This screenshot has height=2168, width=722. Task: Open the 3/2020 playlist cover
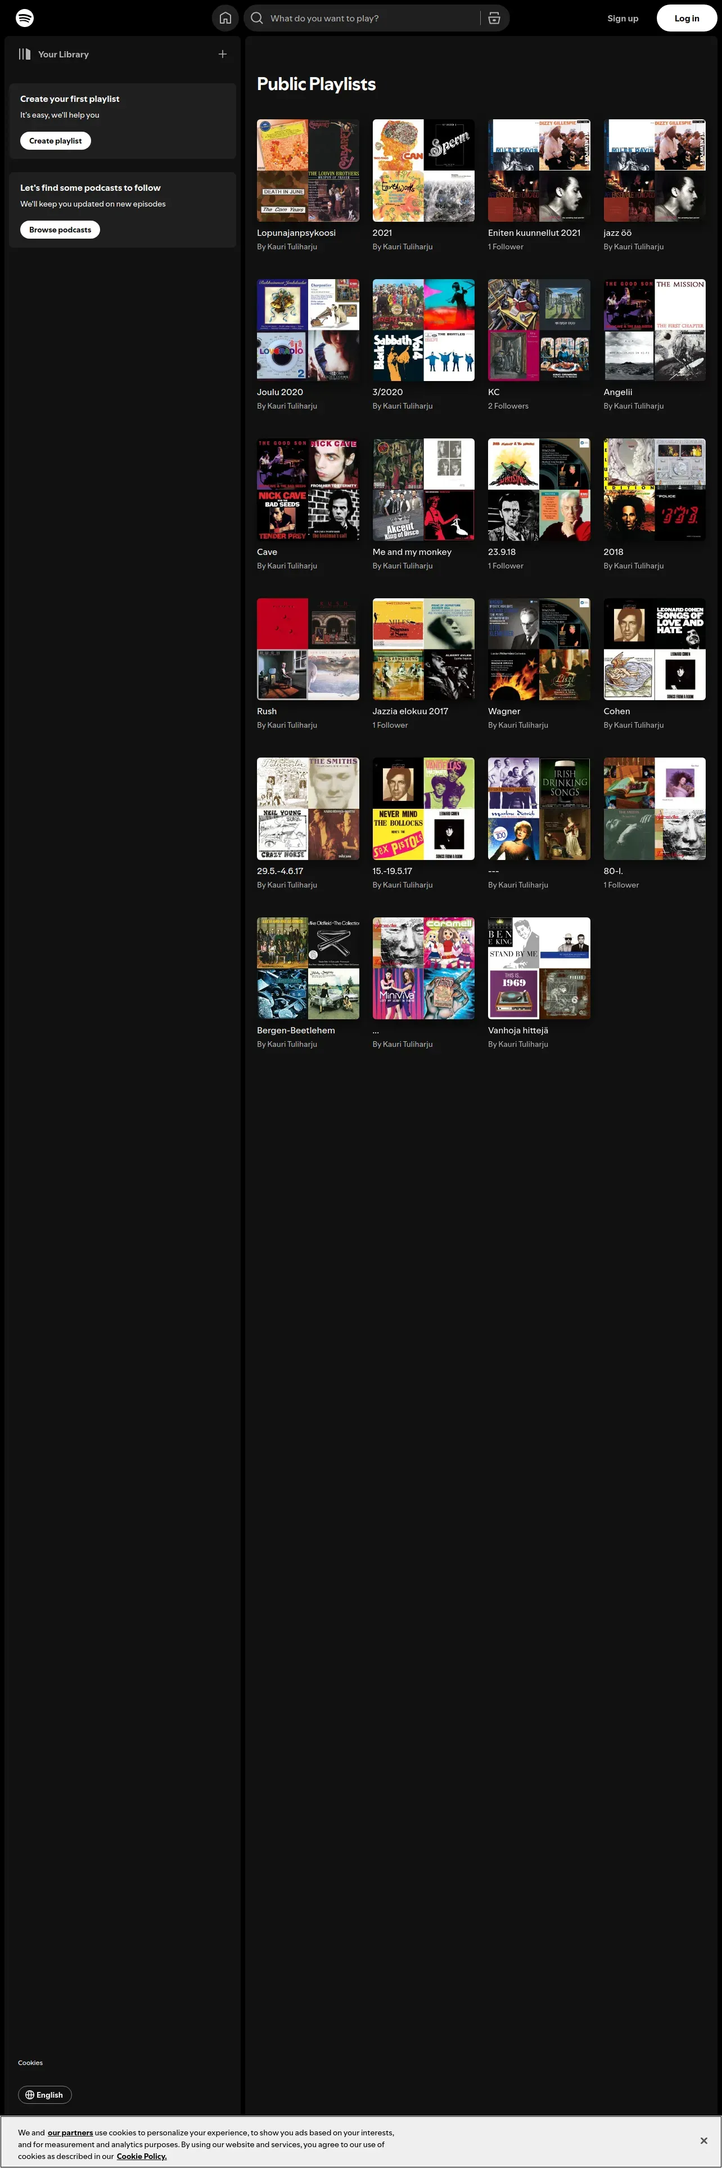click(x=423, y=330)
